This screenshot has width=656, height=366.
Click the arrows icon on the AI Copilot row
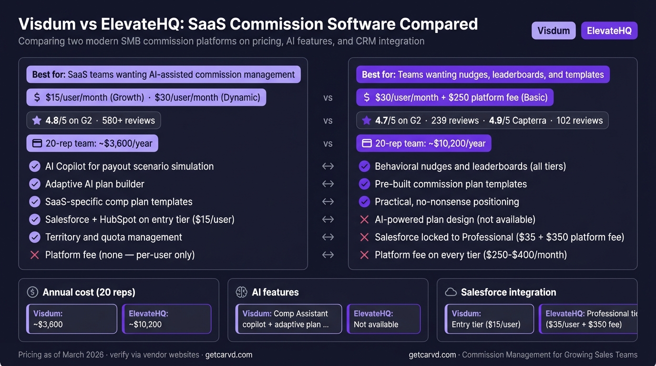coord(328,166)
